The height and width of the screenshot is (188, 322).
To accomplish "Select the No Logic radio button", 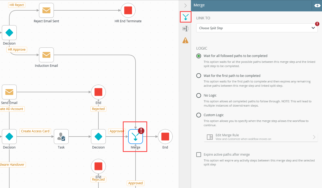I will tap(199, 95).
